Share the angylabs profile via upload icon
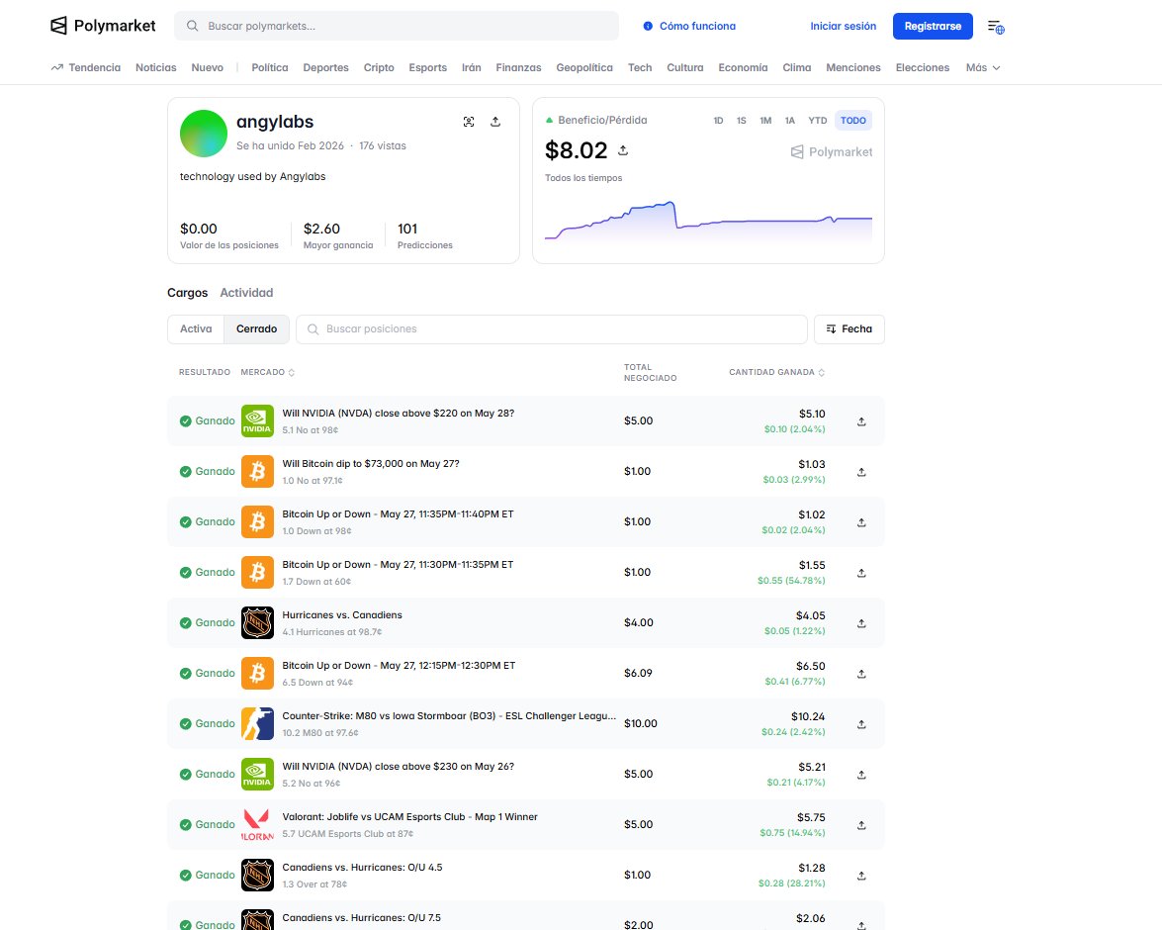The image size is (1162, 930). (495, 122)
